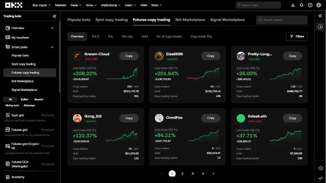
Task: Open the help question mark icon
Action: (x=310, y=5)
